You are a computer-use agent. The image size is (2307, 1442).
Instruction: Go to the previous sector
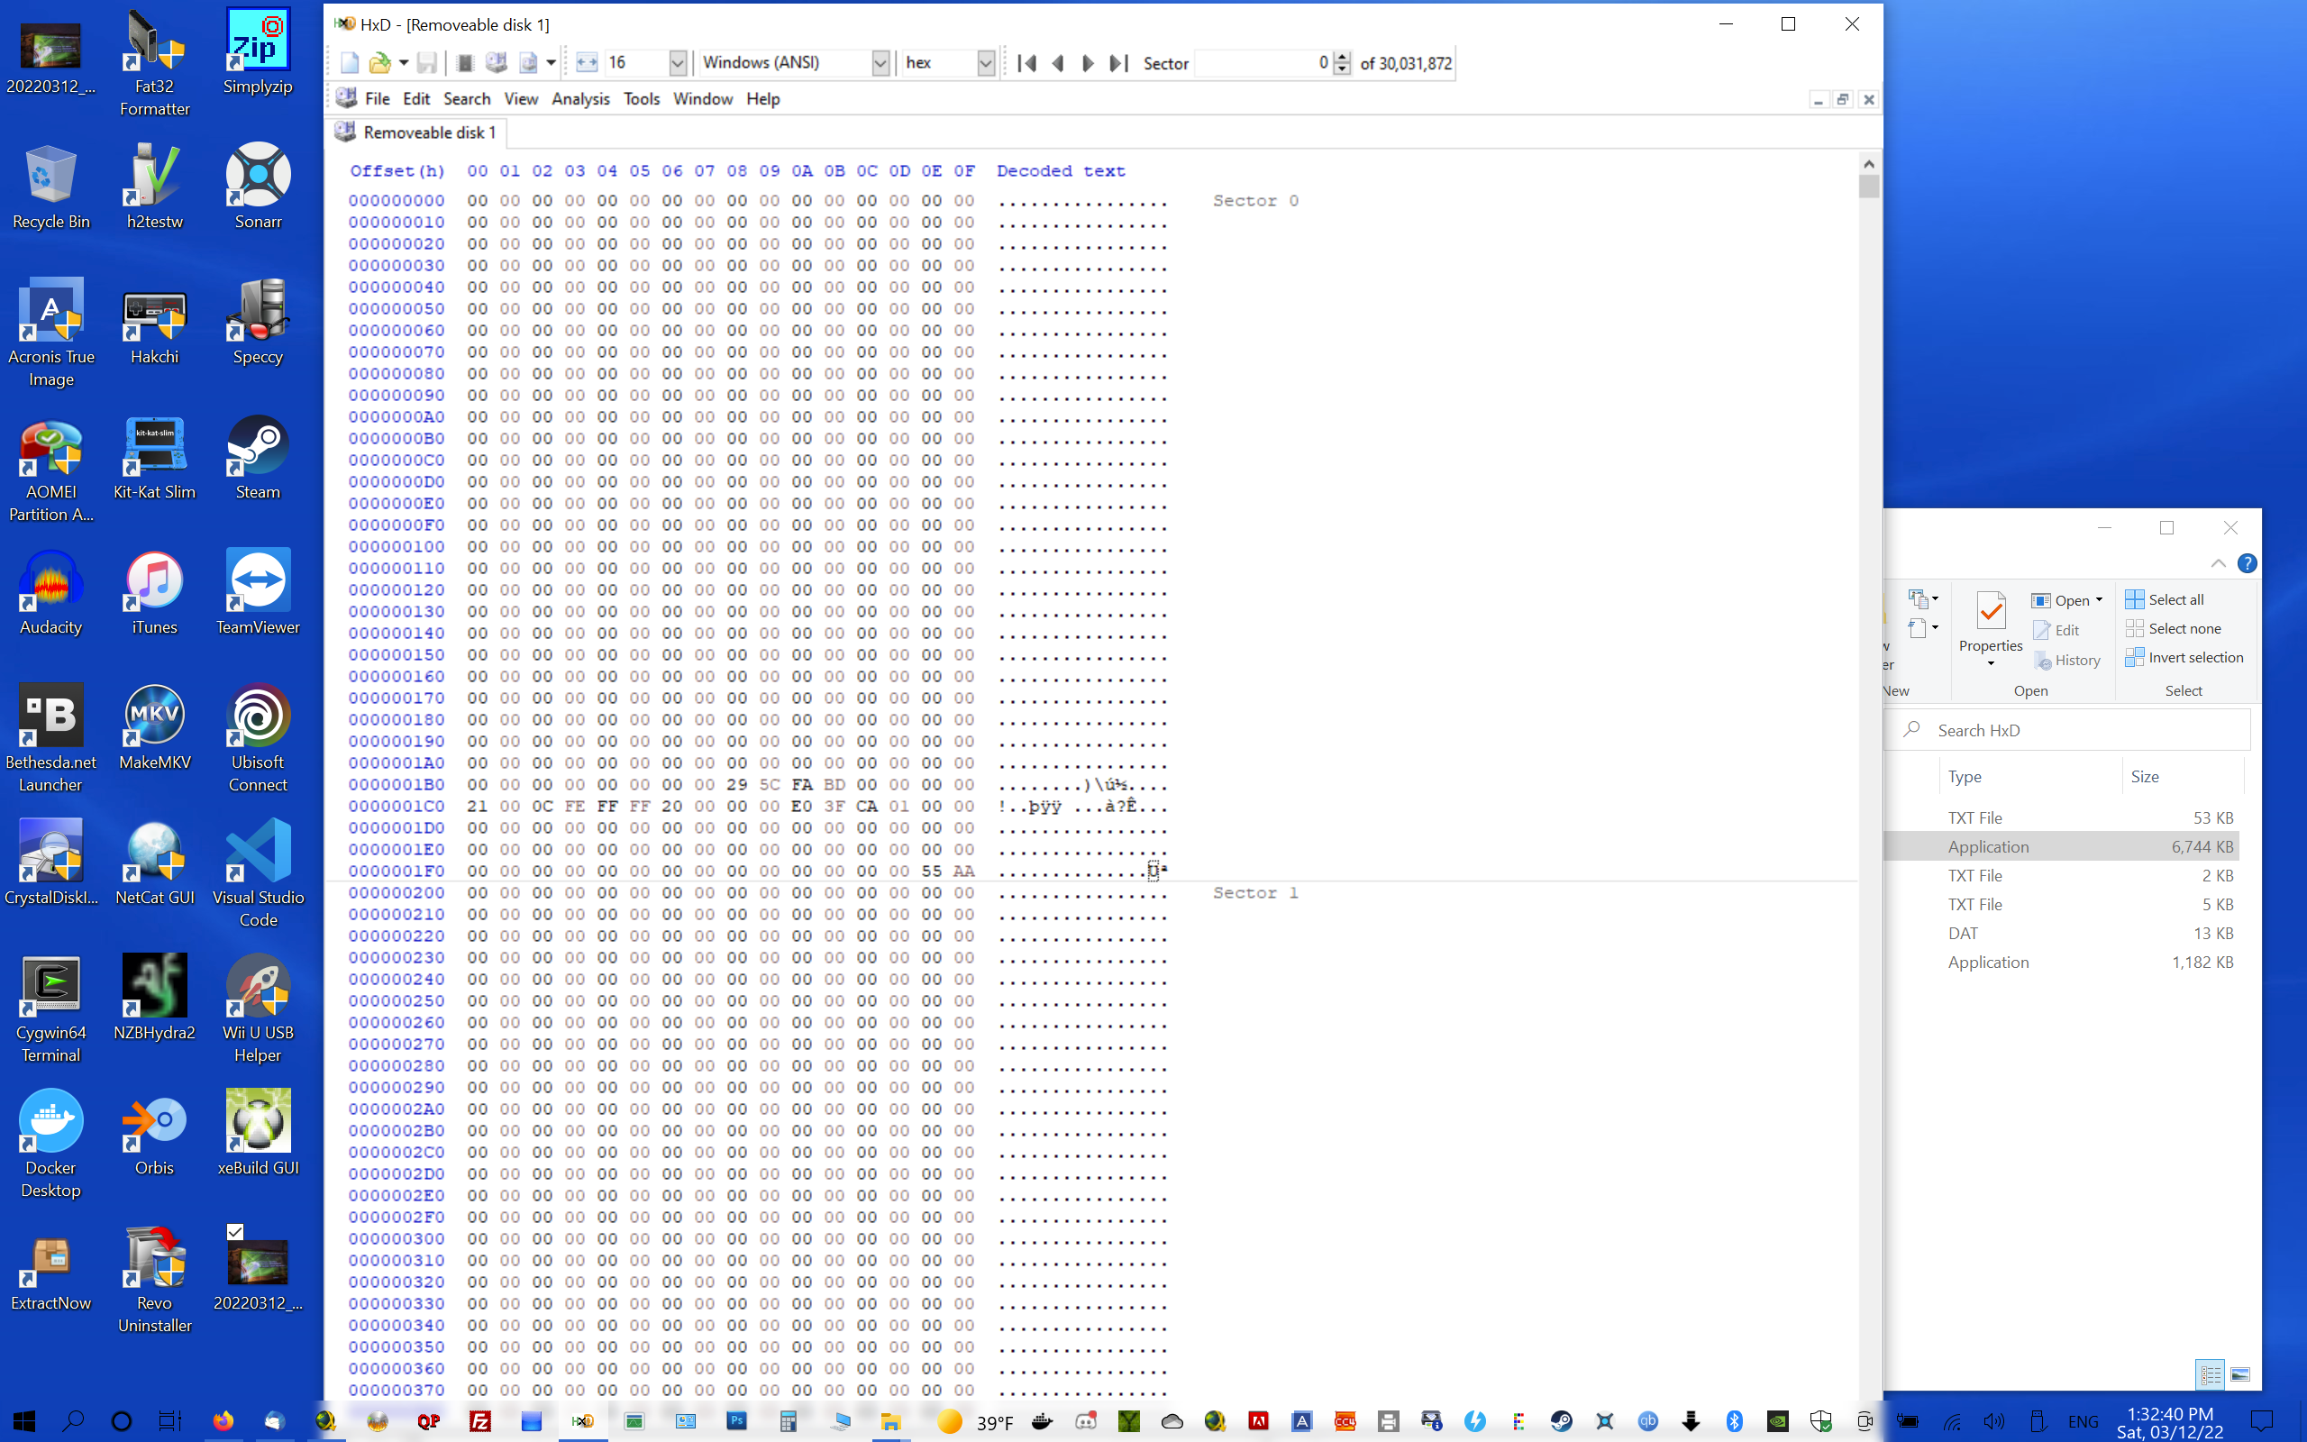click(1057, 63)
